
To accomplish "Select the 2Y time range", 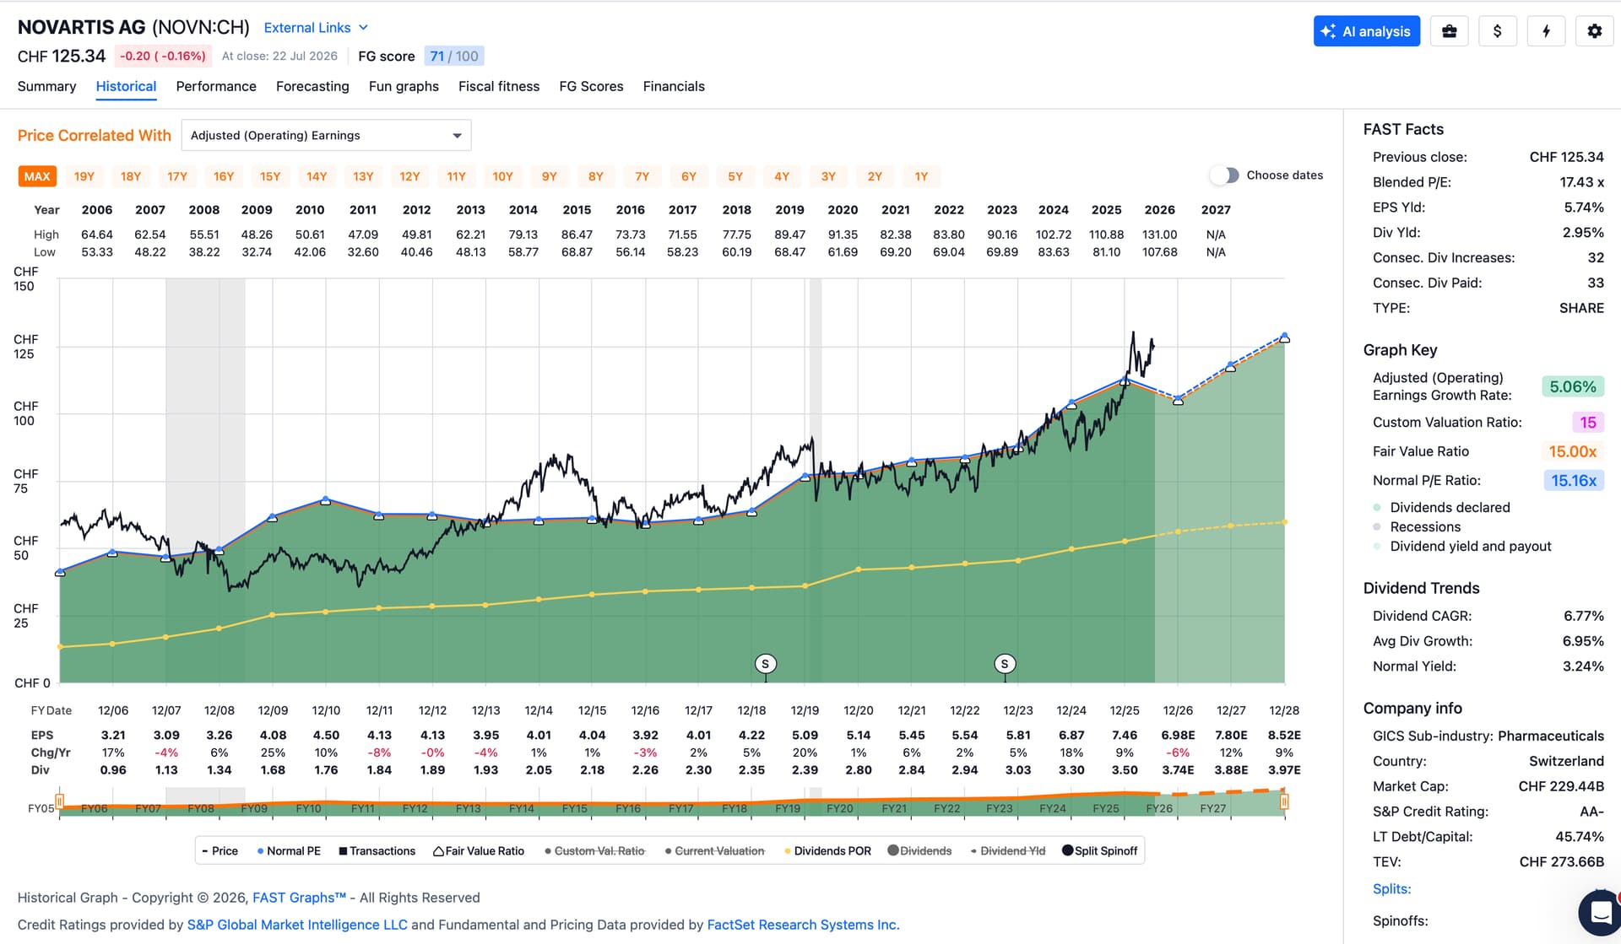I will coord(875,176).
